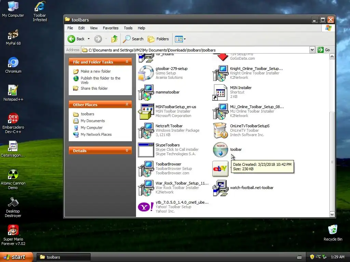Screen dimensions: 350x262
Task: Open the Back history dropdown arrow
Action: [x=89, y=39]
